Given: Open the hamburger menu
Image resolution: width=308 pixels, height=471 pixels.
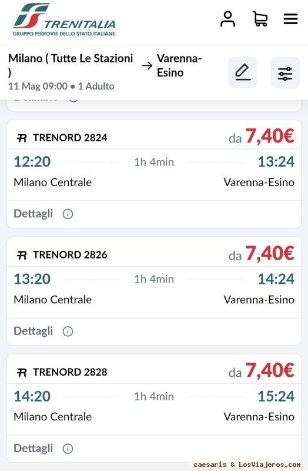Looking at the screenshot, I should (290, 19).
